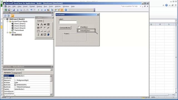This screenshot has width=178, height=100.
Task: Click the Object Browser toolbar icon
Action: pos(59,10)
